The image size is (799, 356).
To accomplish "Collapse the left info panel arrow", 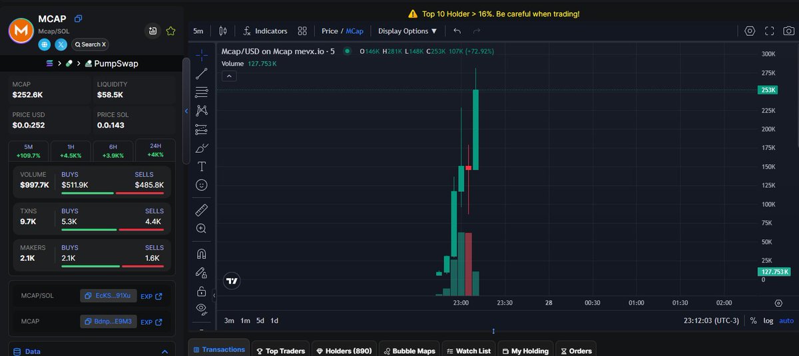I will 186,111.
